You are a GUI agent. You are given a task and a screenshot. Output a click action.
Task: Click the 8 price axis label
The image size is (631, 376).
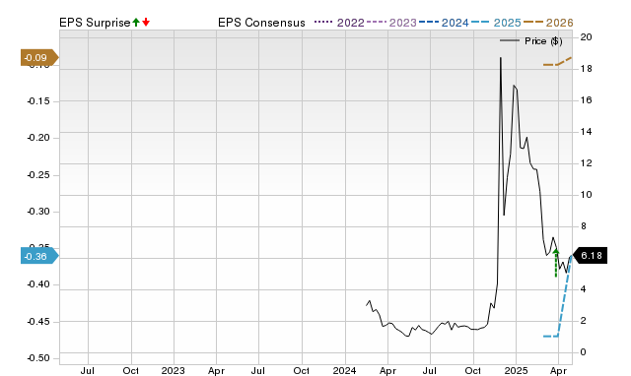583,226
